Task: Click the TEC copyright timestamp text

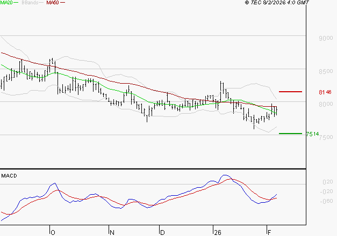Action: 277,3
